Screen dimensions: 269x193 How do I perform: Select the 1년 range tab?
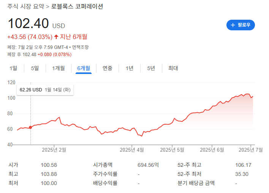click(x=129, y=68)
